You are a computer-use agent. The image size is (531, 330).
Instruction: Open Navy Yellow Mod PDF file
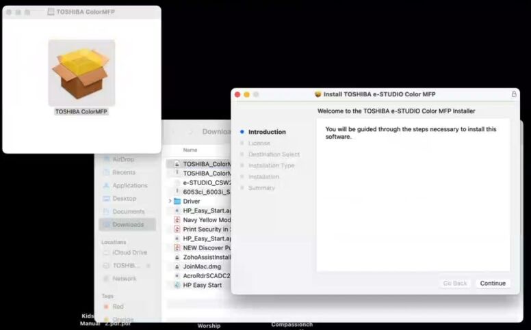[206, 220]
